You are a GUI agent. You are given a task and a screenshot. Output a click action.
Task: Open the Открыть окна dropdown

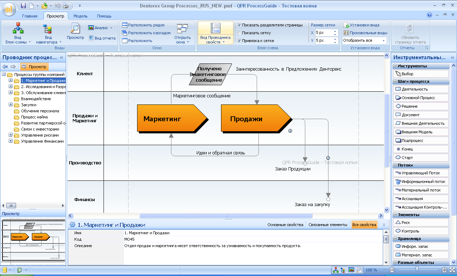tap(182, 33)
